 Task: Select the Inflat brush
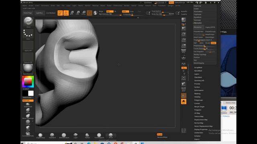tap(28, 128)
